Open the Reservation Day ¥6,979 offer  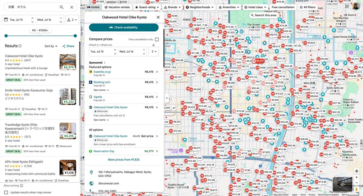(124, 151)
